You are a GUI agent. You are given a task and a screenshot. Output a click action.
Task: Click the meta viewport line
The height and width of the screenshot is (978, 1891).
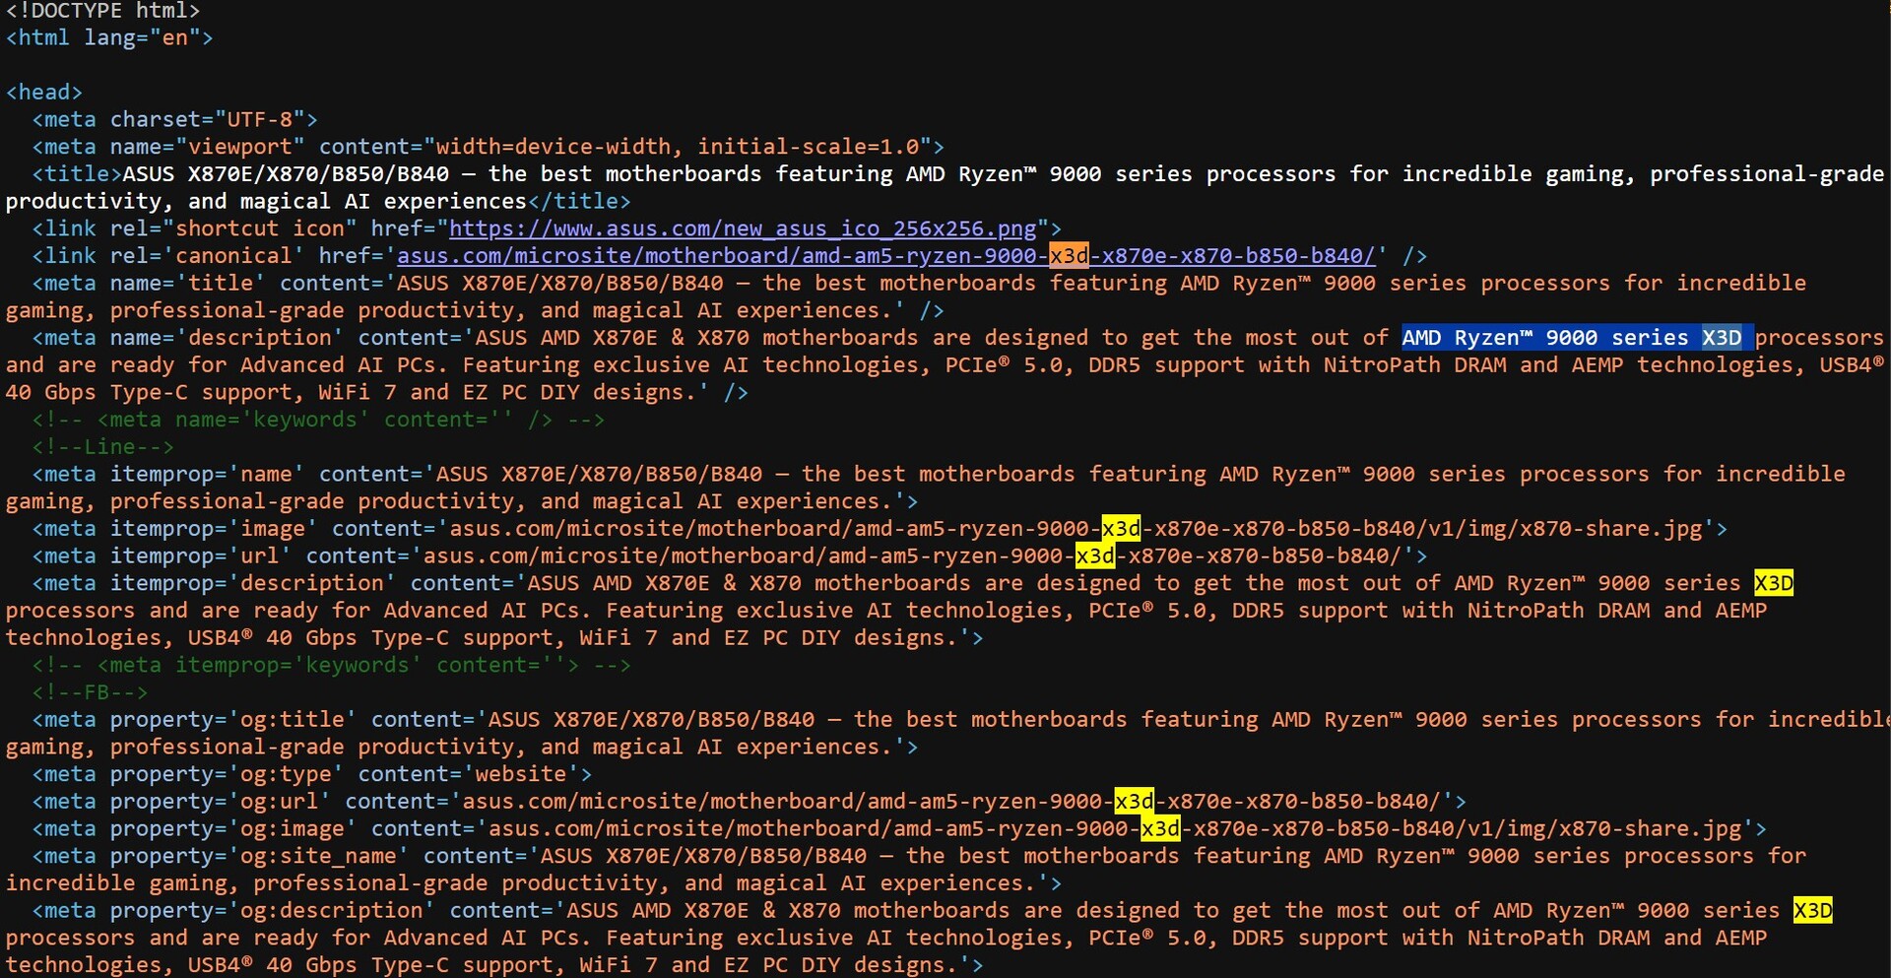pyautogui.click(x=488, y=147)
